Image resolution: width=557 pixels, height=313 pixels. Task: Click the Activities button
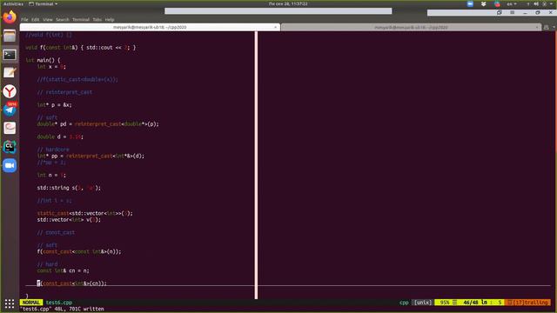(13, 3)
